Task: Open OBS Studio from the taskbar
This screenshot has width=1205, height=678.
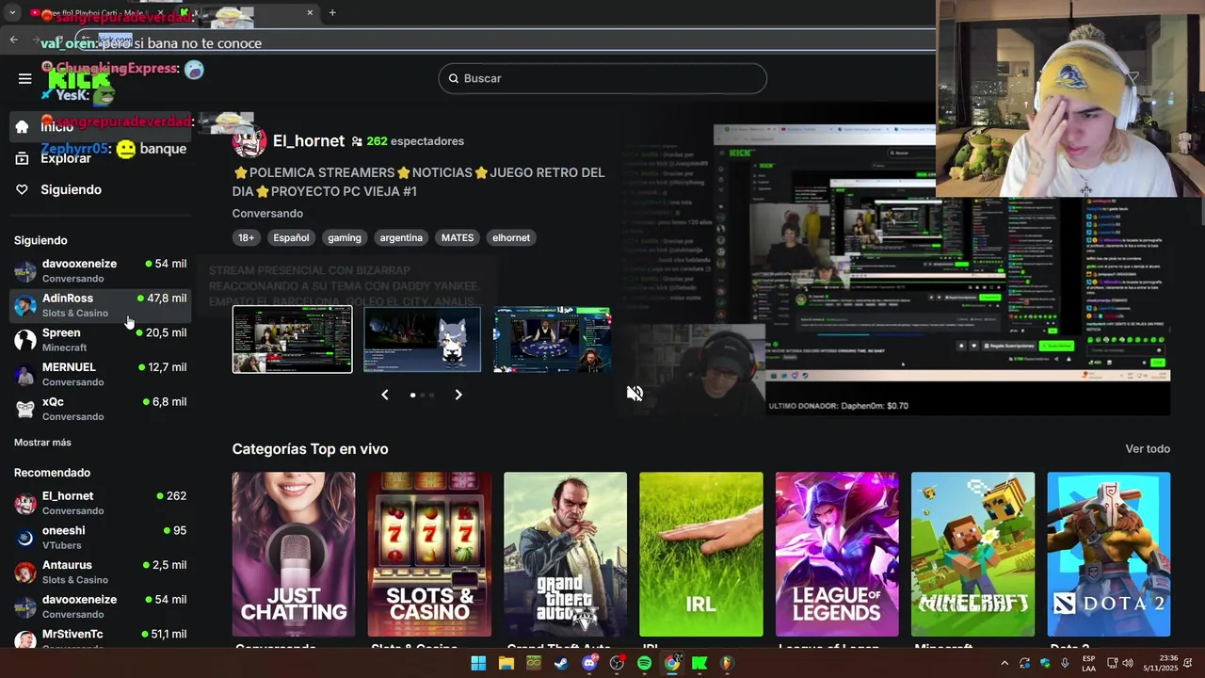Action: pyautogui.click(x=617, y=664)
